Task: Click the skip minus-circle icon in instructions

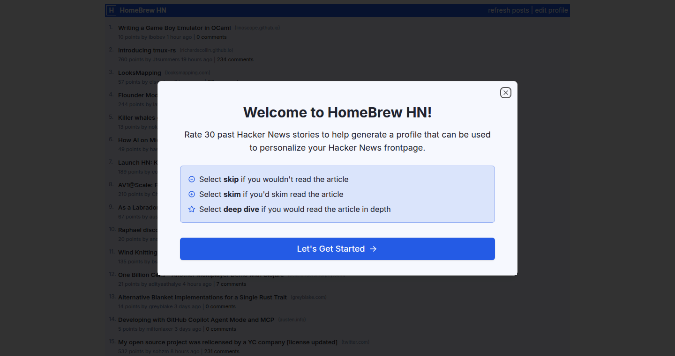Action: pyautogui.click(x=192, y=179)
